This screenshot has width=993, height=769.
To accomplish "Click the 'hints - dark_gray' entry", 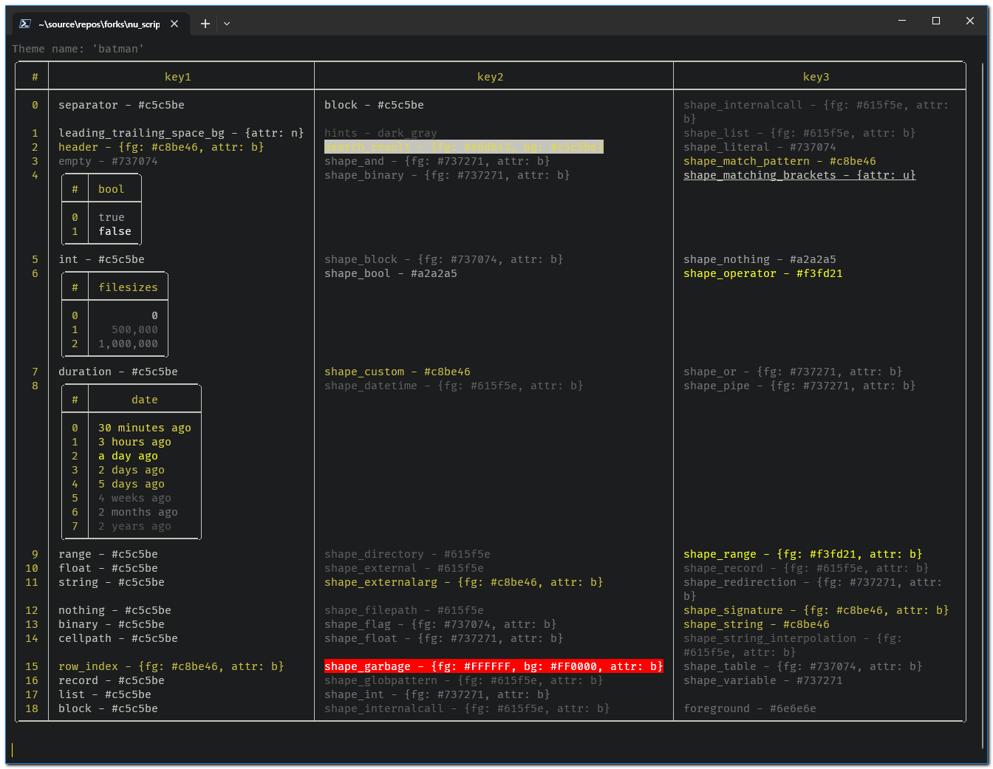I will coord(381,133).
